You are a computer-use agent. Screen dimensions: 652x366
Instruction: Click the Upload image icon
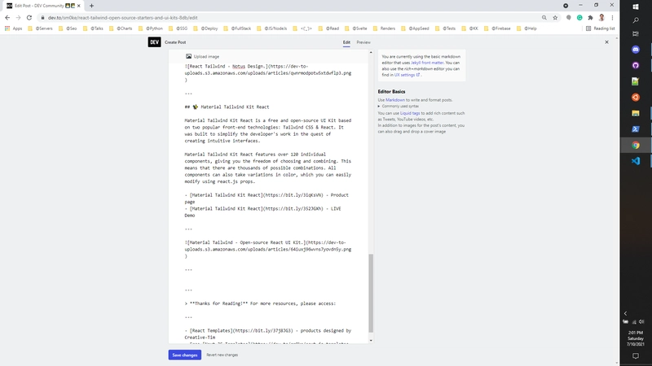click(188, 56)
